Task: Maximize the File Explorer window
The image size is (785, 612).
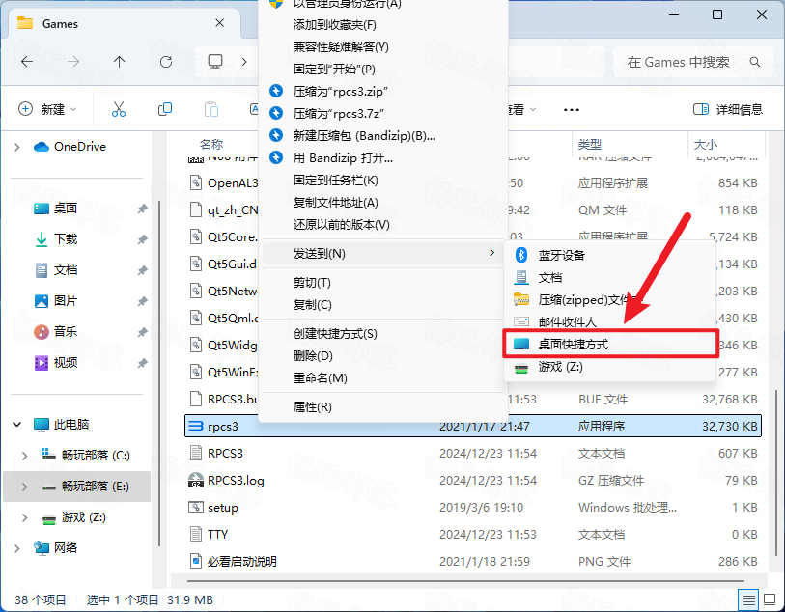Action: click(x=716, y=15)
